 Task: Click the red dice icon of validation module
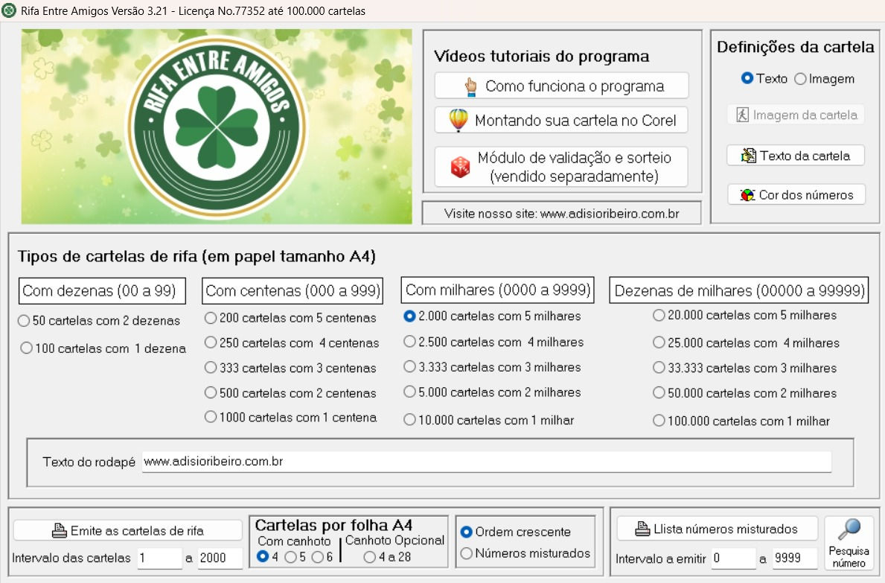coord(460,167)
